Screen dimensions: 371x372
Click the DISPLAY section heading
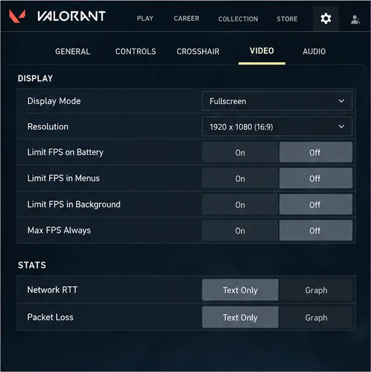point(35,79)
